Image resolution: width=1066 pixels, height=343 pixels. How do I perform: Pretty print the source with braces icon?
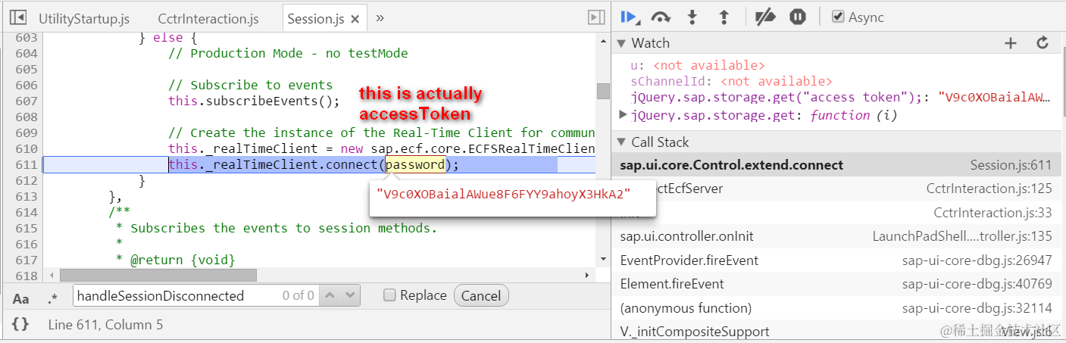20,324
